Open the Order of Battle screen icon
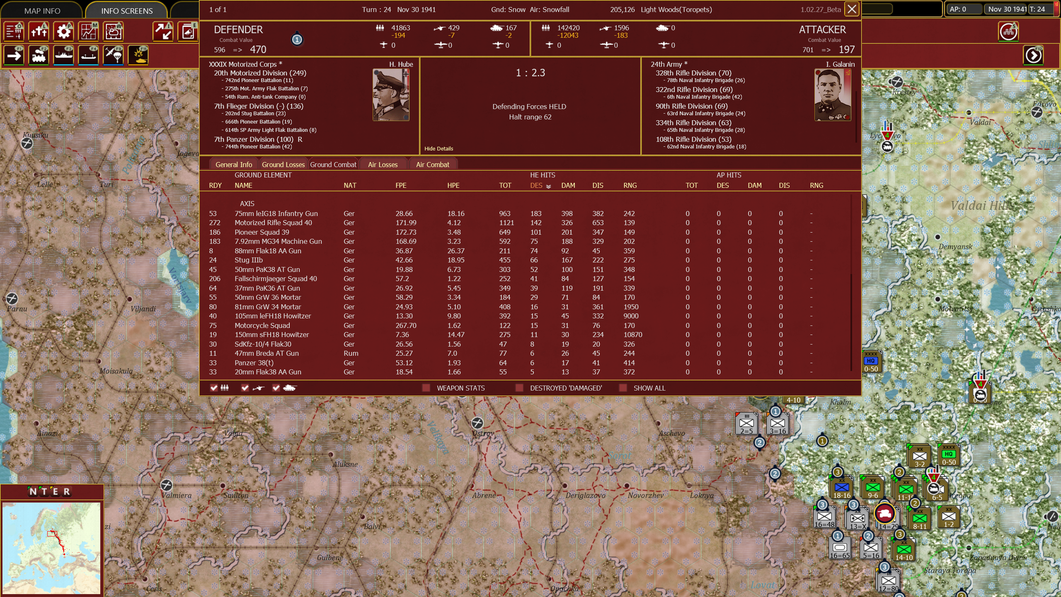Screen dimensions: 1061x597 point(15,32)
